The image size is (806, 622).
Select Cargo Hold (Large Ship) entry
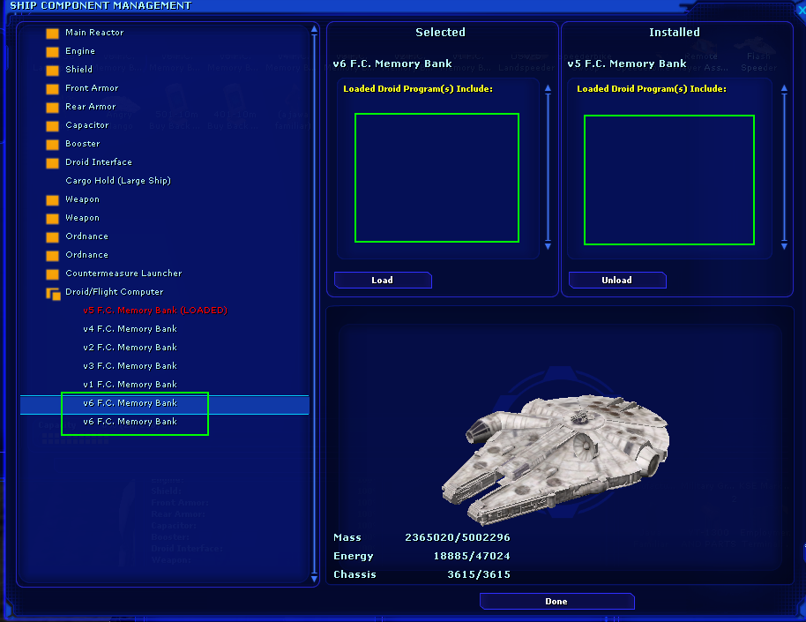pyautogui.click(x=118, y=181)
